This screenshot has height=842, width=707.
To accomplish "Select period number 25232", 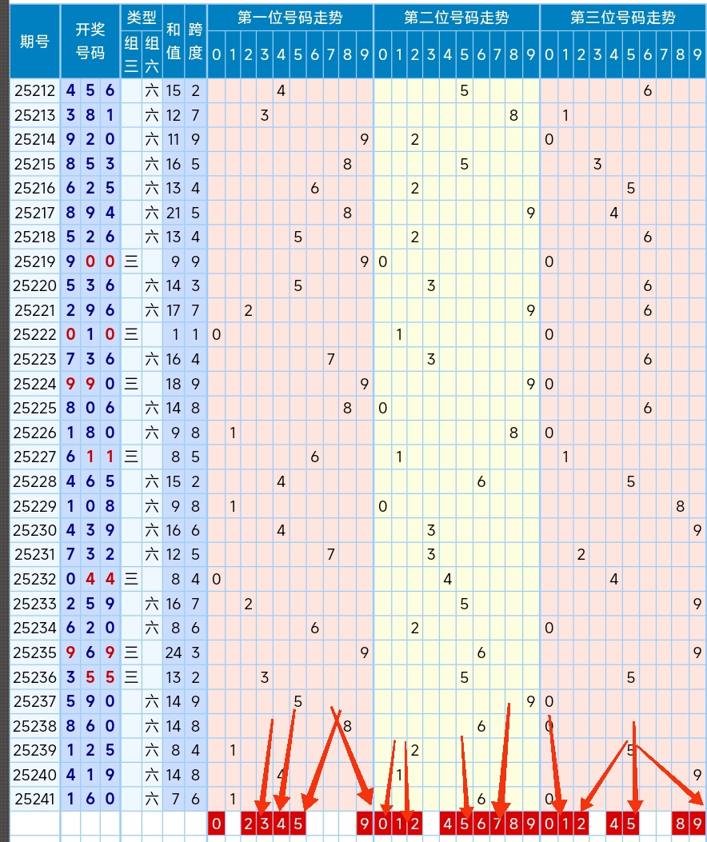I will [x=35, y=579].
